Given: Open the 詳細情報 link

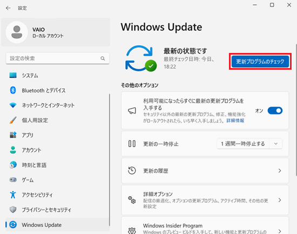Looking at the screenshot, I should click(235, 121).
